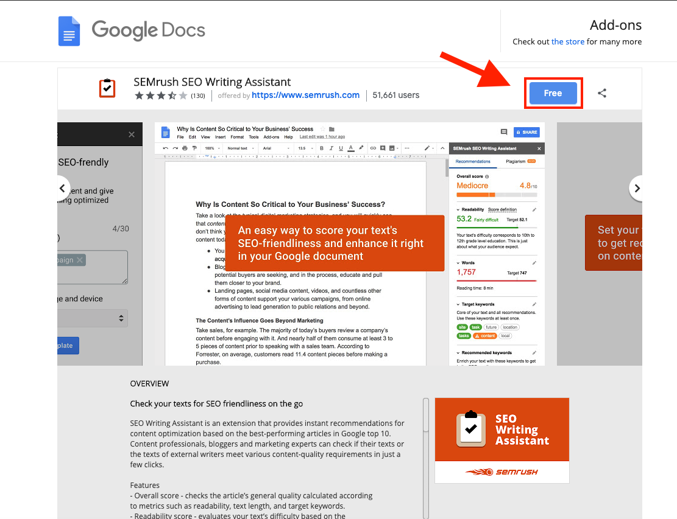This screenshot has width=677, height=519.
Task: Click the SEMrush clipboard add-on icon
Action: coord(107,88)
